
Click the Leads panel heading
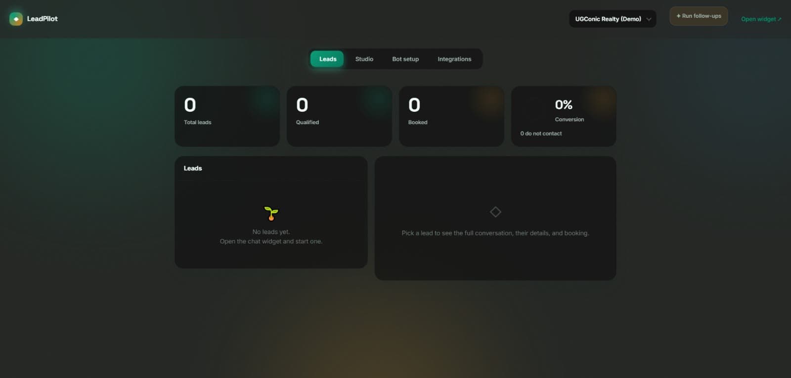[x=193, y=168]
